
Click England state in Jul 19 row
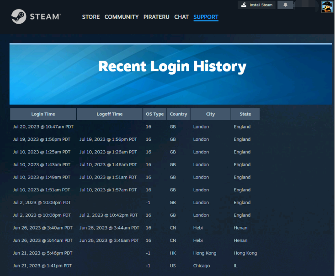pos(242,139)
